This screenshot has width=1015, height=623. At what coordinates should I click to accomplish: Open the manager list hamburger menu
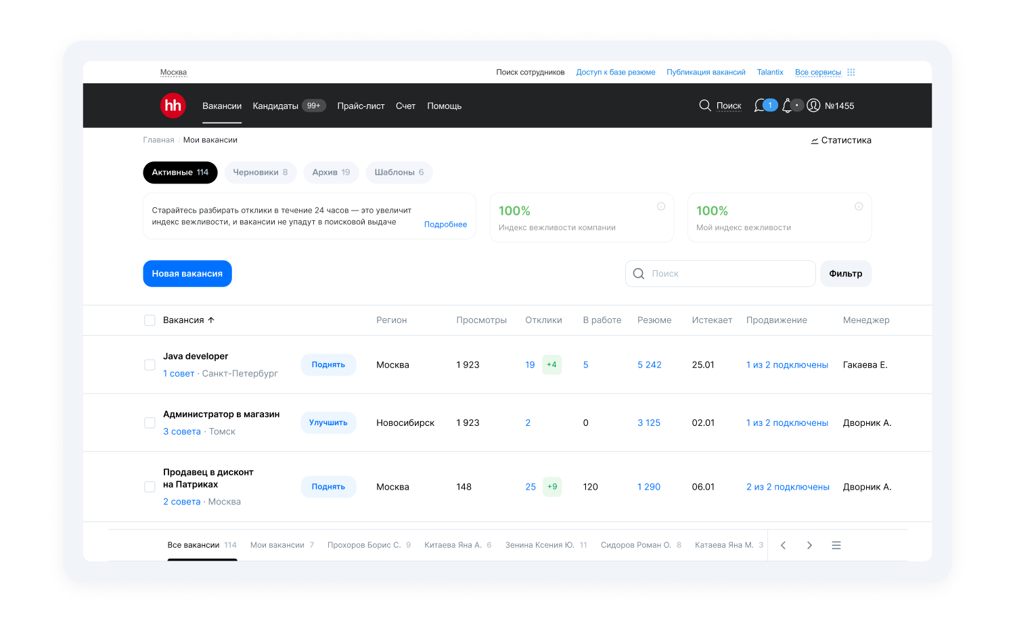coord(836,545)
